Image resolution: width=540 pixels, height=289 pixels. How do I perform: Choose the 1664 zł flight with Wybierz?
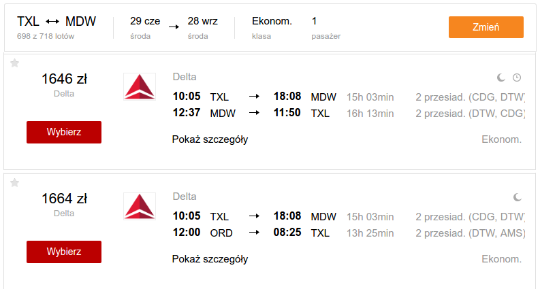(x=64, y=252)
